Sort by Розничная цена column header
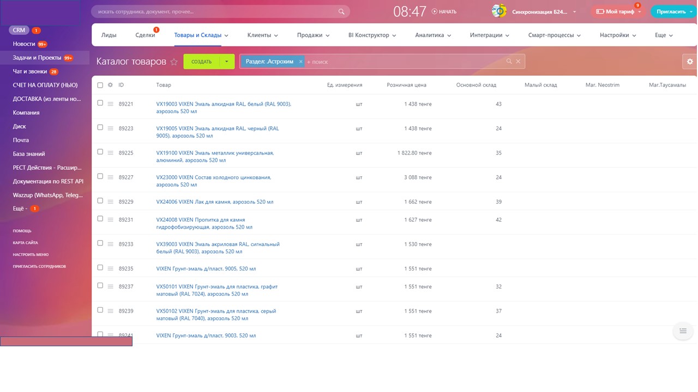698x392 pixels. coord(406,85)
